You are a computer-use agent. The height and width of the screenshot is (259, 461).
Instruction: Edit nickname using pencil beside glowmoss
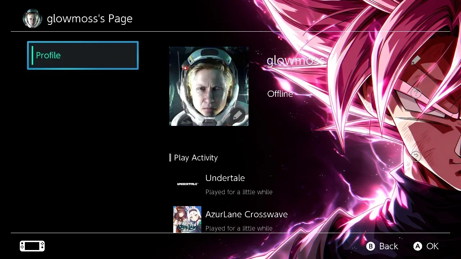pyautogui.click(x=416, y=60)
